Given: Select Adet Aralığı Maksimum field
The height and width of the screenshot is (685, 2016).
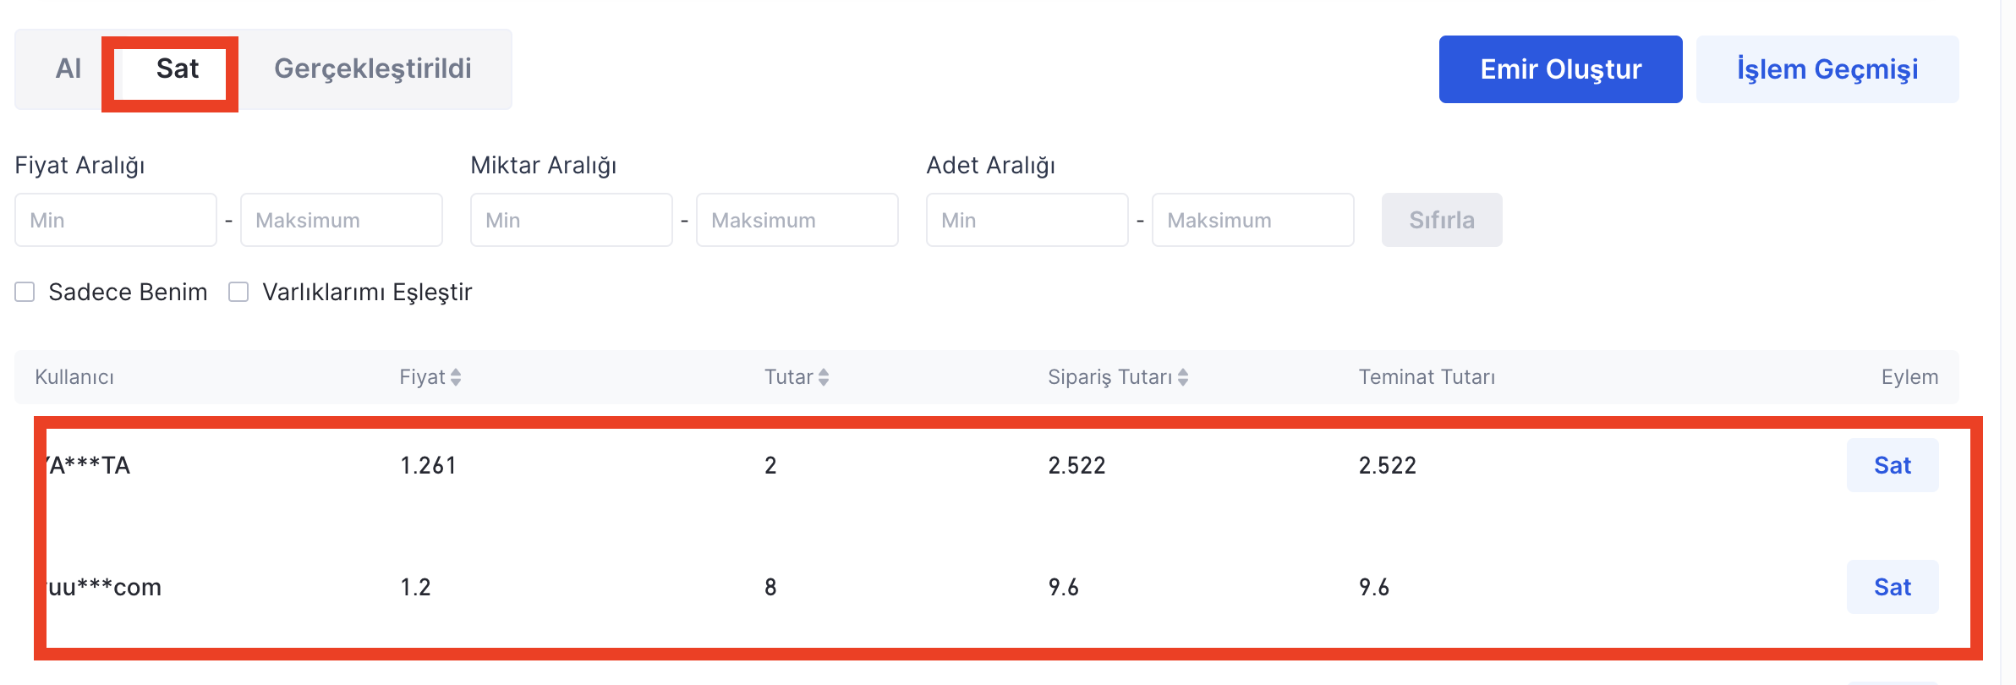Looking at the screenshot, I should (1252, 220).
